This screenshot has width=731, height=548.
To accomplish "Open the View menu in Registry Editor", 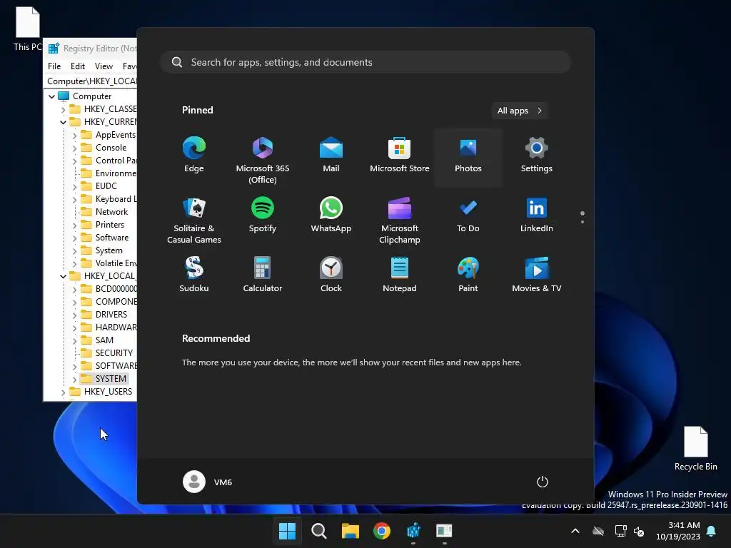I will coord(104,66).
